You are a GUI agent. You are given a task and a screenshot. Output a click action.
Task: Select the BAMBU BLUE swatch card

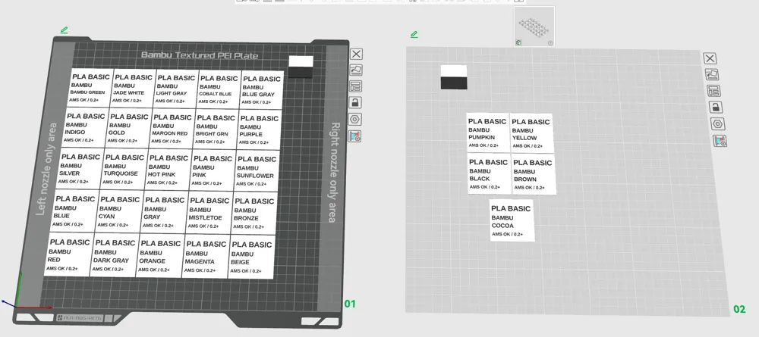tap(74, 211)
